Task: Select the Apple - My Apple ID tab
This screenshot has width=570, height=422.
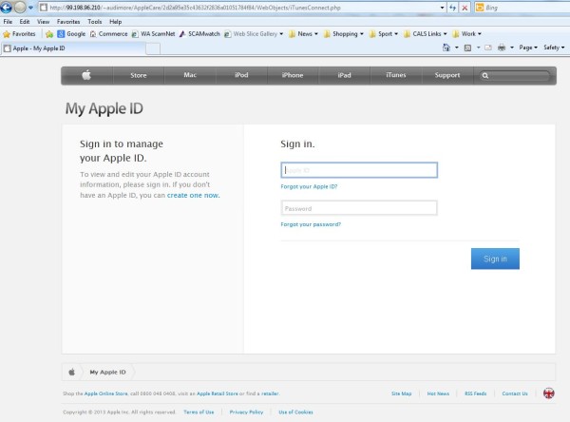Action: point(74,48)
